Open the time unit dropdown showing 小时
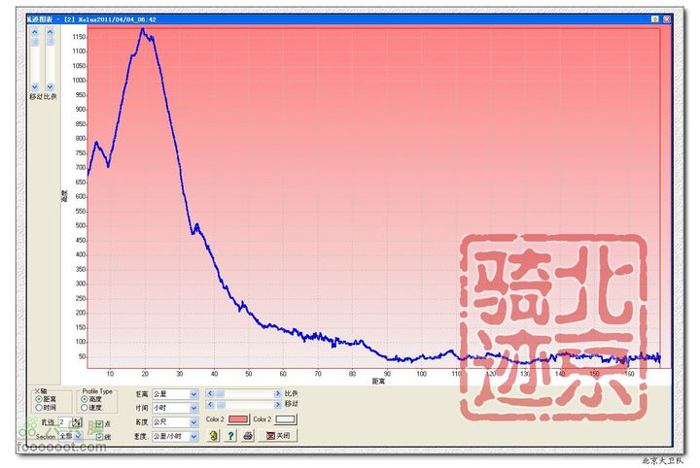The height and width of the screenshot is (468, 700). tap(193, 408)
